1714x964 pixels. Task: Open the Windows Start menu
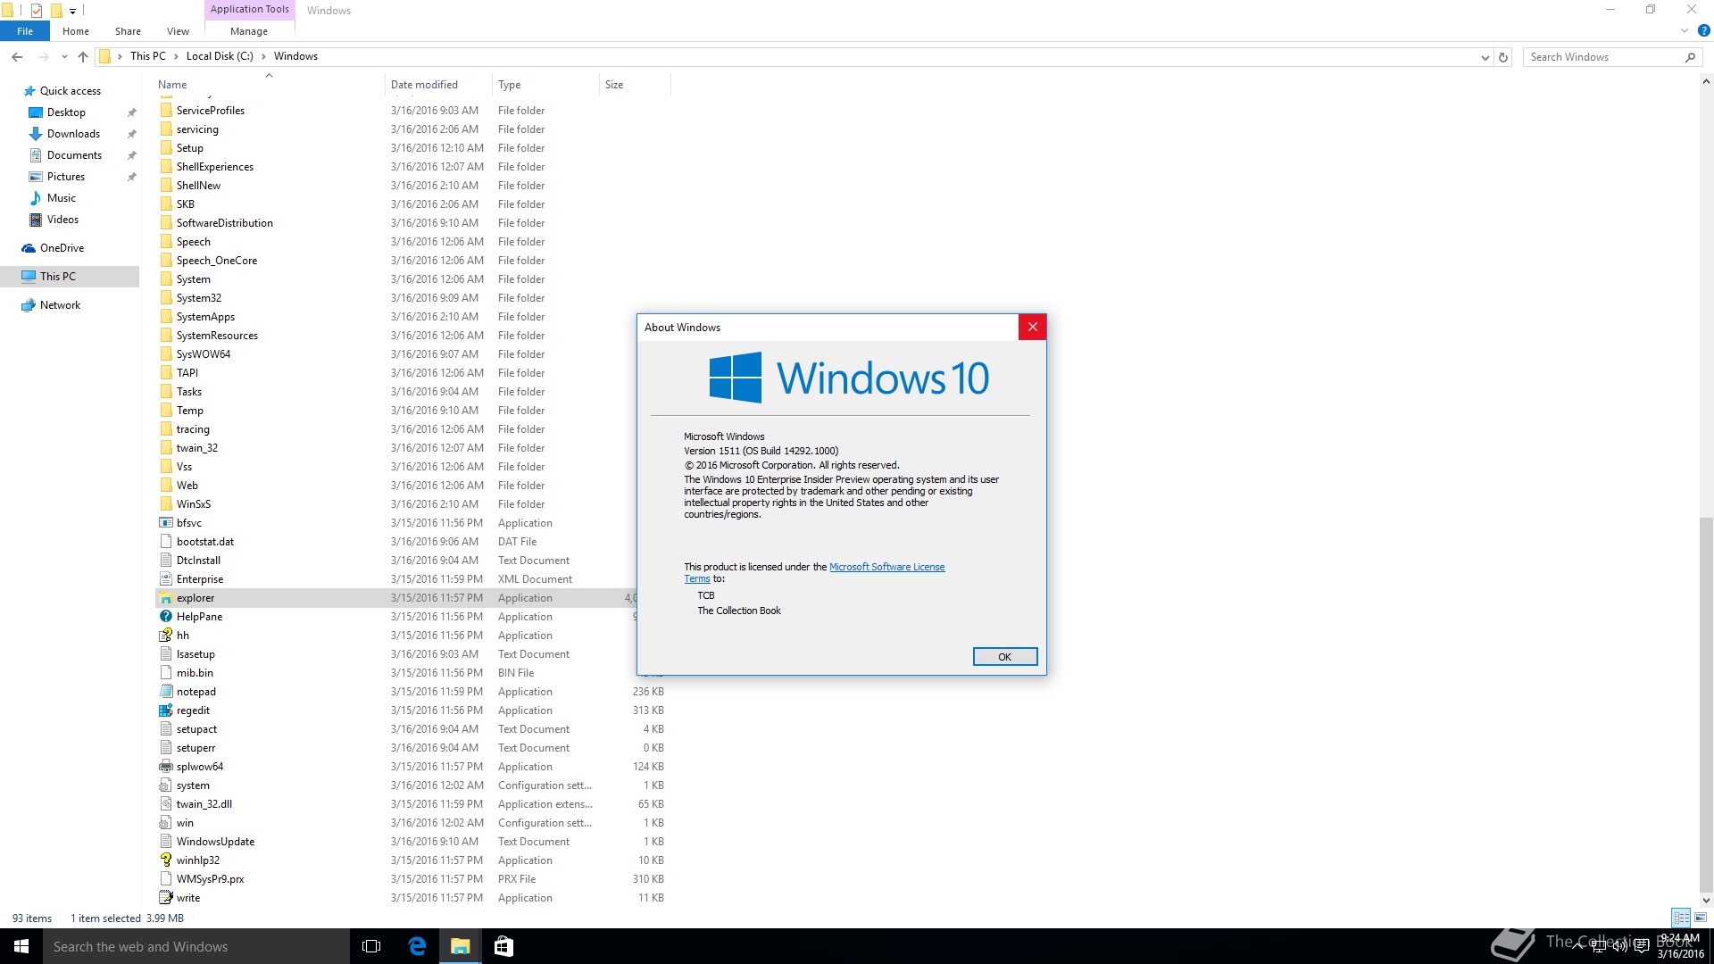(21, 946)
